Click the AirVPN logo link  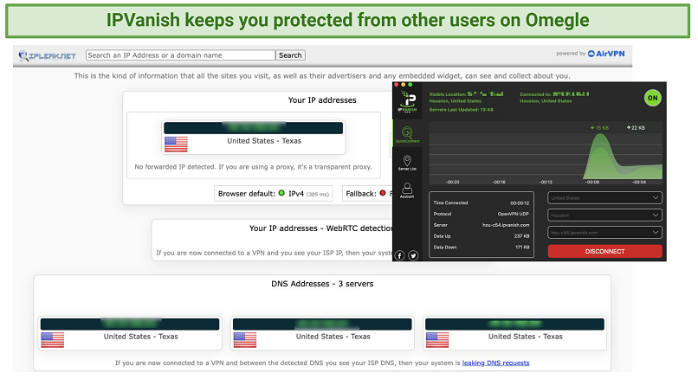pyautogui.click(x=606, y=54)
